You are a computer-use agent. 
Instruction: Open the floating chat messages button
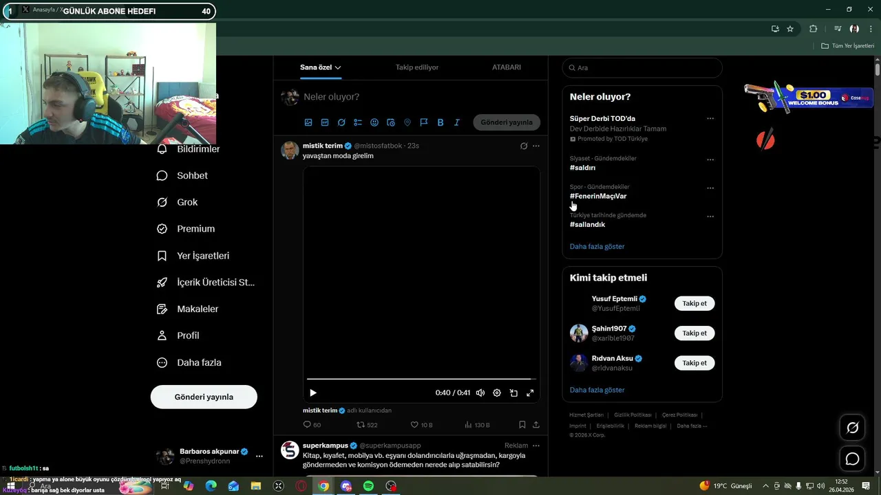[852, 459]
